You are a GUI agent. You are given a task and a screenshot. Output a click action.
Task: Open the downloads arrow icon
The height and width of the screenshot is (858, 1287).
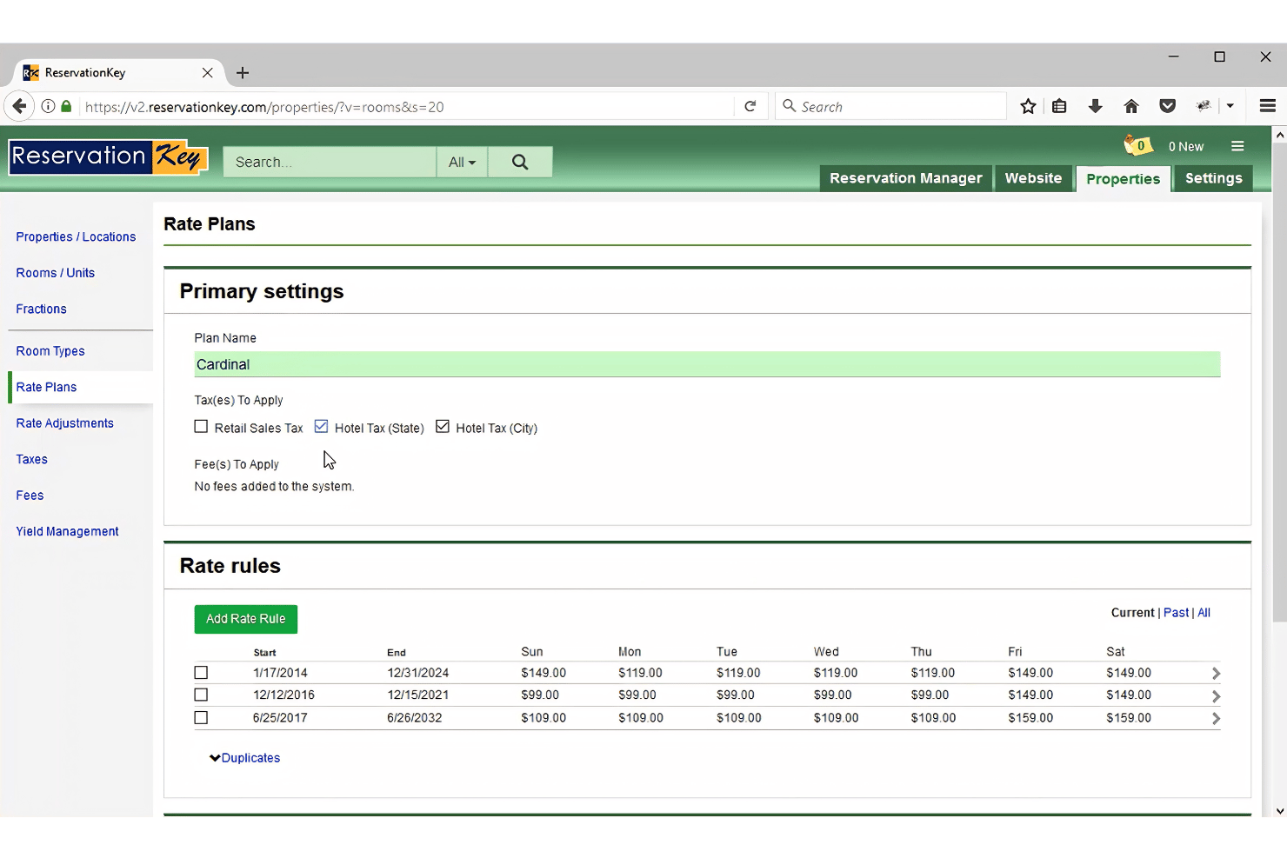tap(1096, 106)
